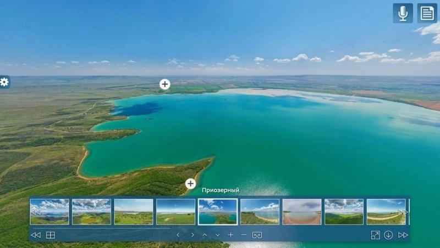This screenshot has width=440, height=248.
Task: Zoom out with the minus control
Action: click(244, 235)
